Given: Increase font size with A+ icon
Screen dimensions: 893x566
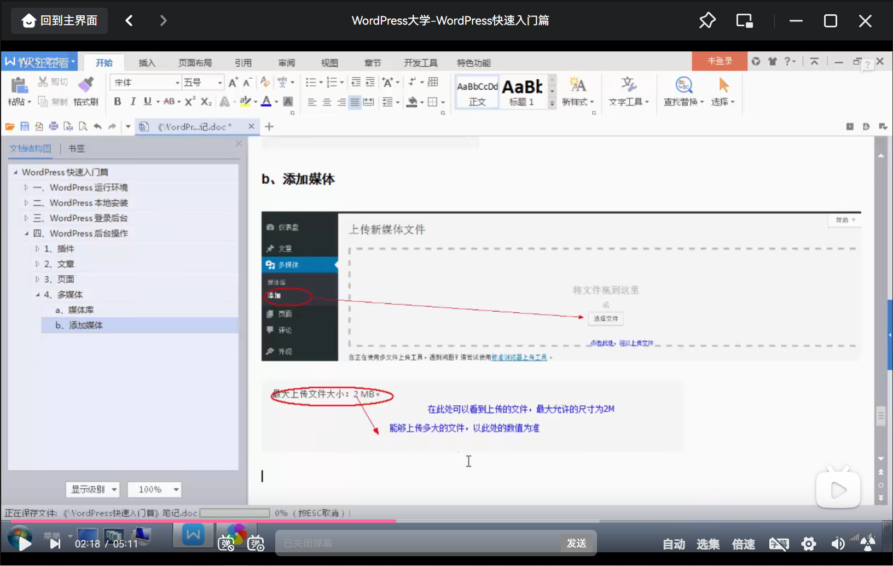Looking at the screenshot, I should tap(233, 83).
